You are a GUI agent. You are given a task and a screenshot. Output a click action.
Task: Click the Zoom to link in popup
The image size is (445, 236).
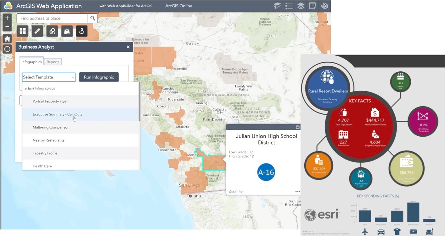coord(235,191)
